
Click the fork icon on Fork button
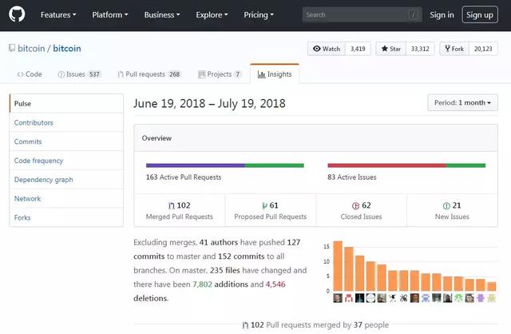447,49
